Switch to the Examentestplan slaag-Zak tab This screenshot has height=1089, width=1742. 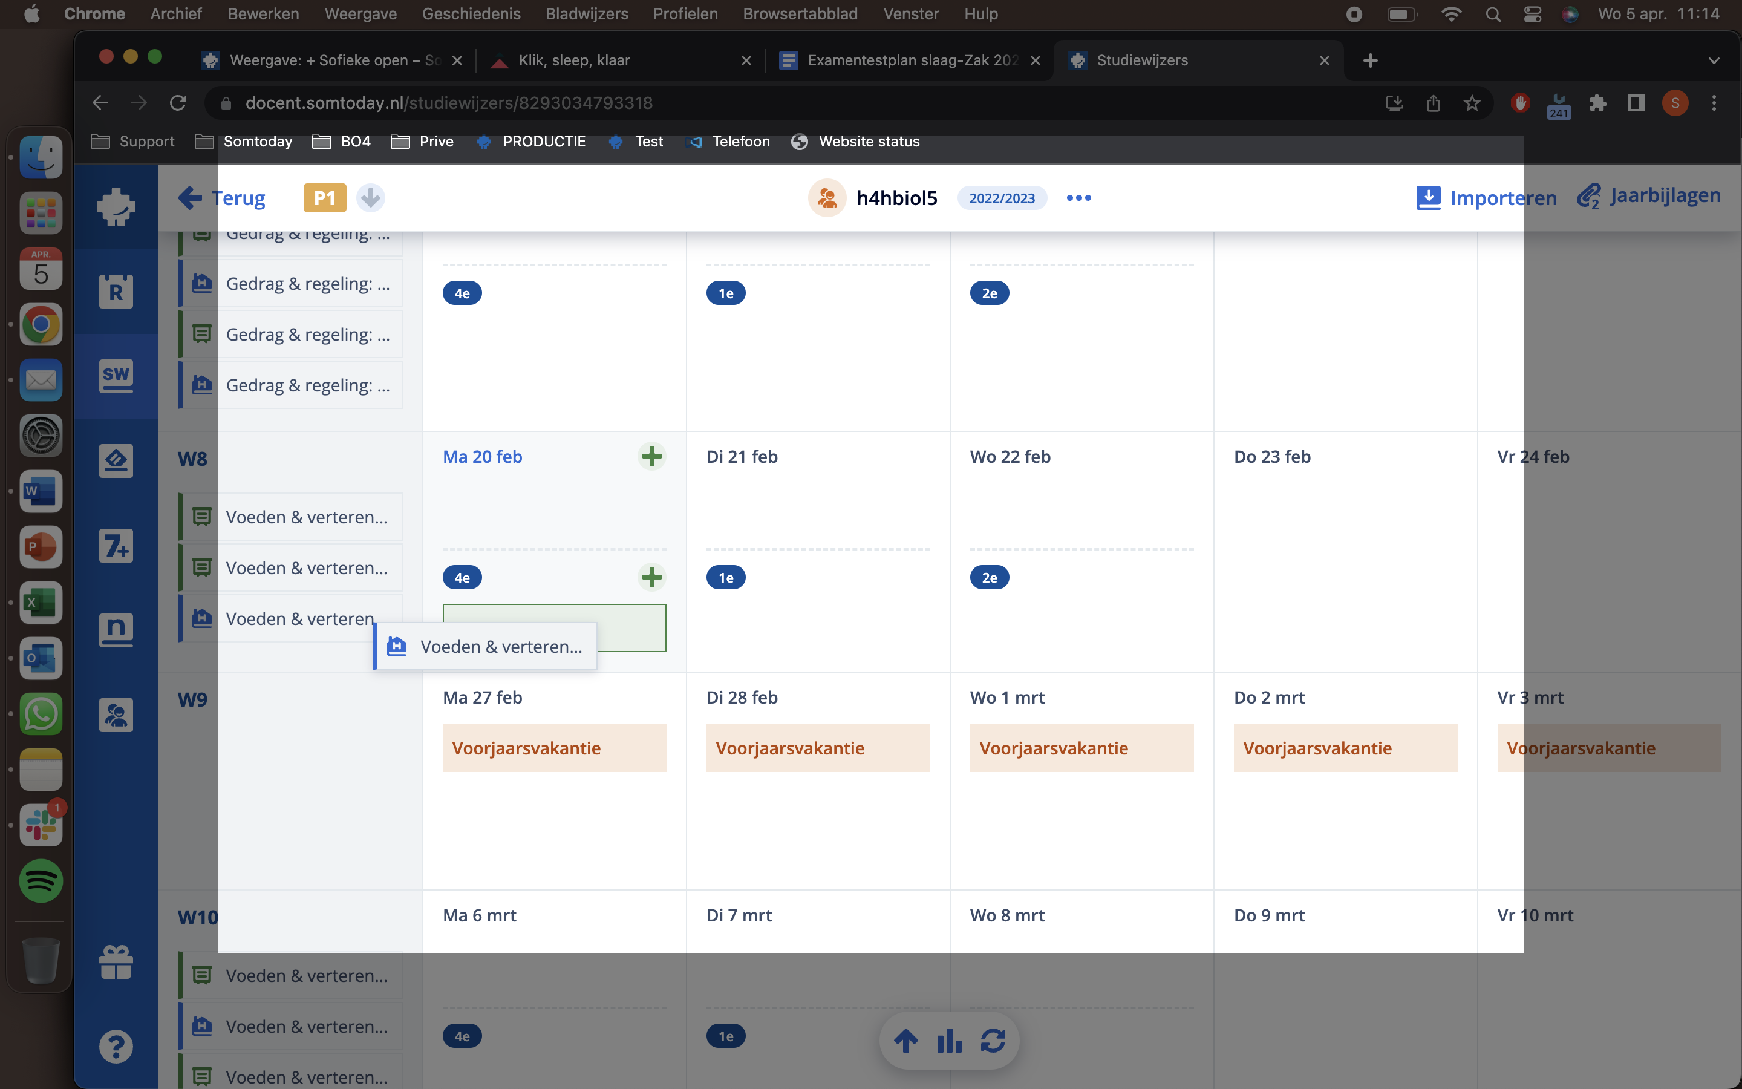click(x=909, y=60)
